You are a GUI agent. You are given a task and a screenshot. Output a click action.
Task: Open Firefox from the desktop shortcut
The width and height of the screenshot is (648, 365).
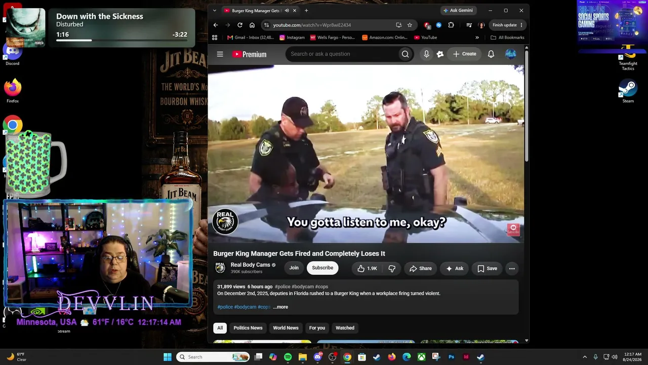(x=13, y=91)
